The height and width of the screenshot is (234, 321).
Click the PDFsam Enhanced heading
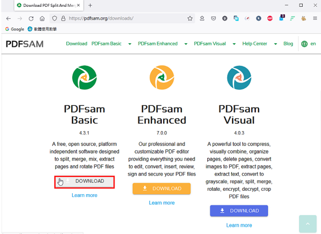pyautogui.click(x=162, y=114)
